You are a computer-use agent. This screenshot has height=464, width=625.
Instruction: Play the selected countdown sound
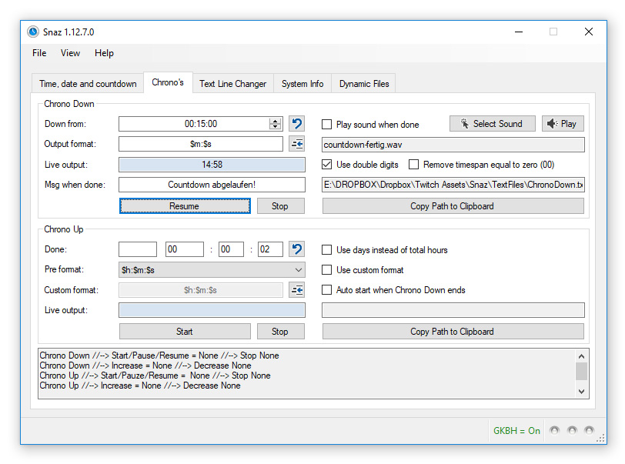[x=563, y=124]
